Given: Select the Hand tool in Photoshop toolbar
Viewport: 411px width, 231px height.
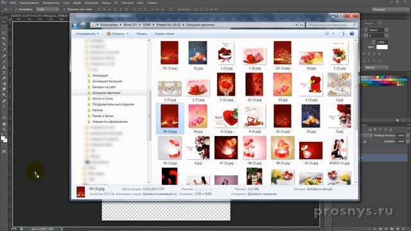Looking at the screenshot, I should pyautogui.click(x=4, y=124).
